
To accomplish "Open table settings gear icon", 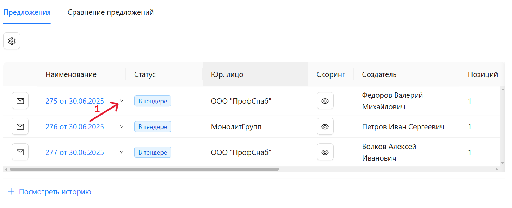I will (x=12, y=41).
